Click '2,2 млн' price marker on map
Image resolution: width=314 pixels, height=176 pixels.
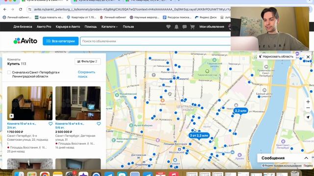pyautogui.click(x=240, y=111)
